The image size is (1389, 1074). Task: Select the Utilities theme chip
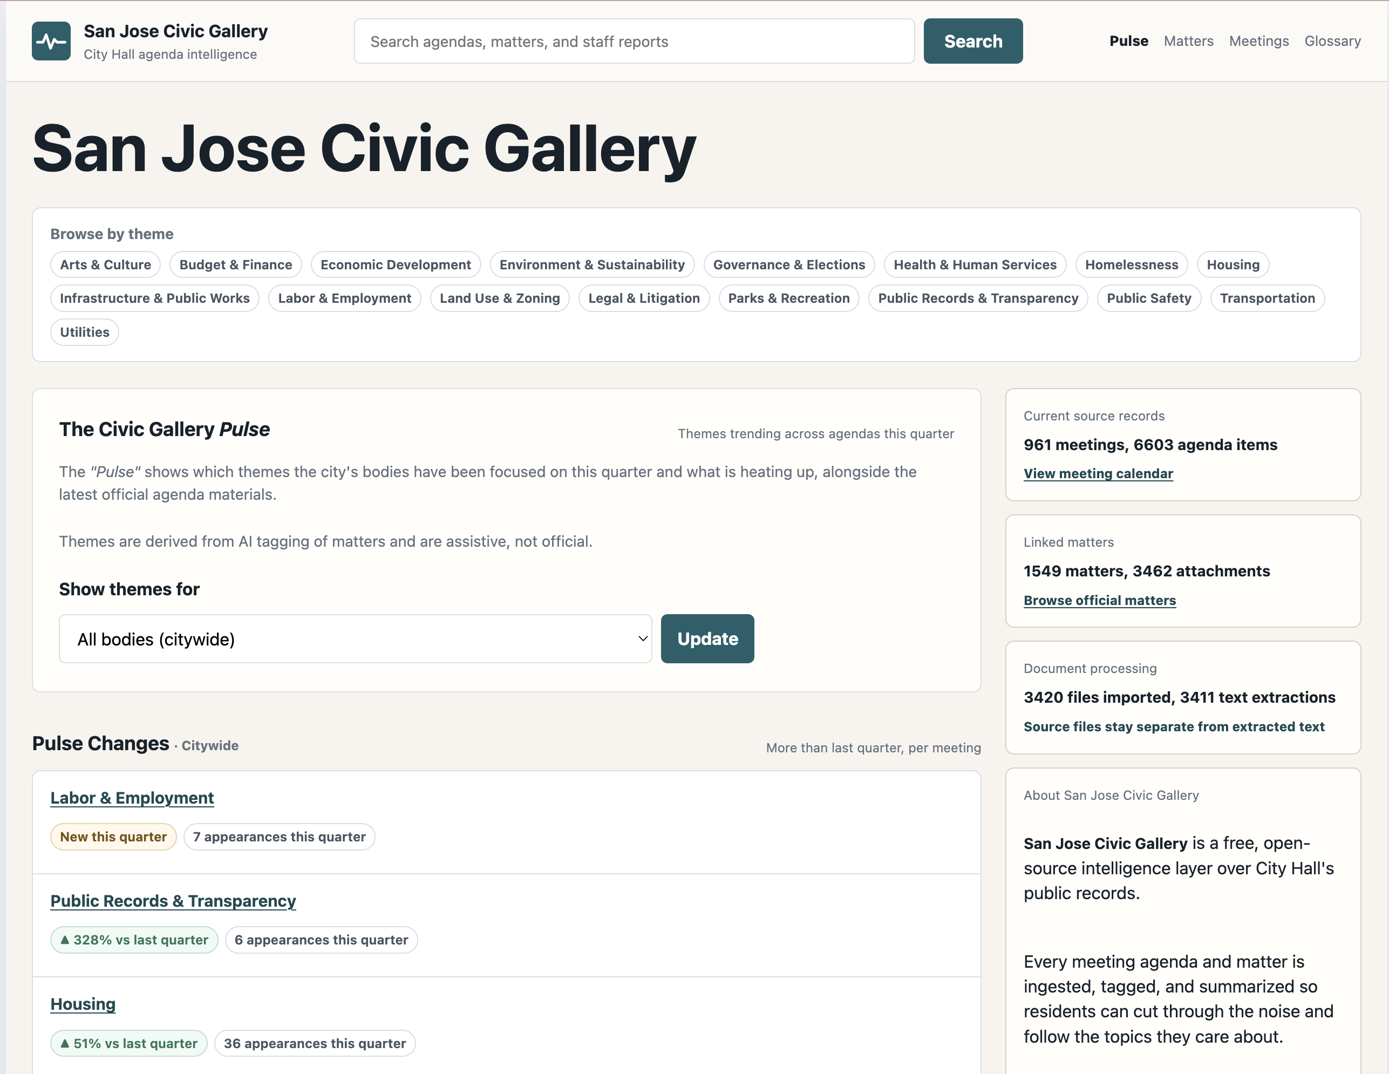[85, 332]
